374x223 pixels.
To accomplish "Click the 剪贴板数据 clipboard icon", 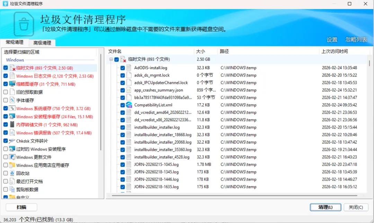I will 12,189.
